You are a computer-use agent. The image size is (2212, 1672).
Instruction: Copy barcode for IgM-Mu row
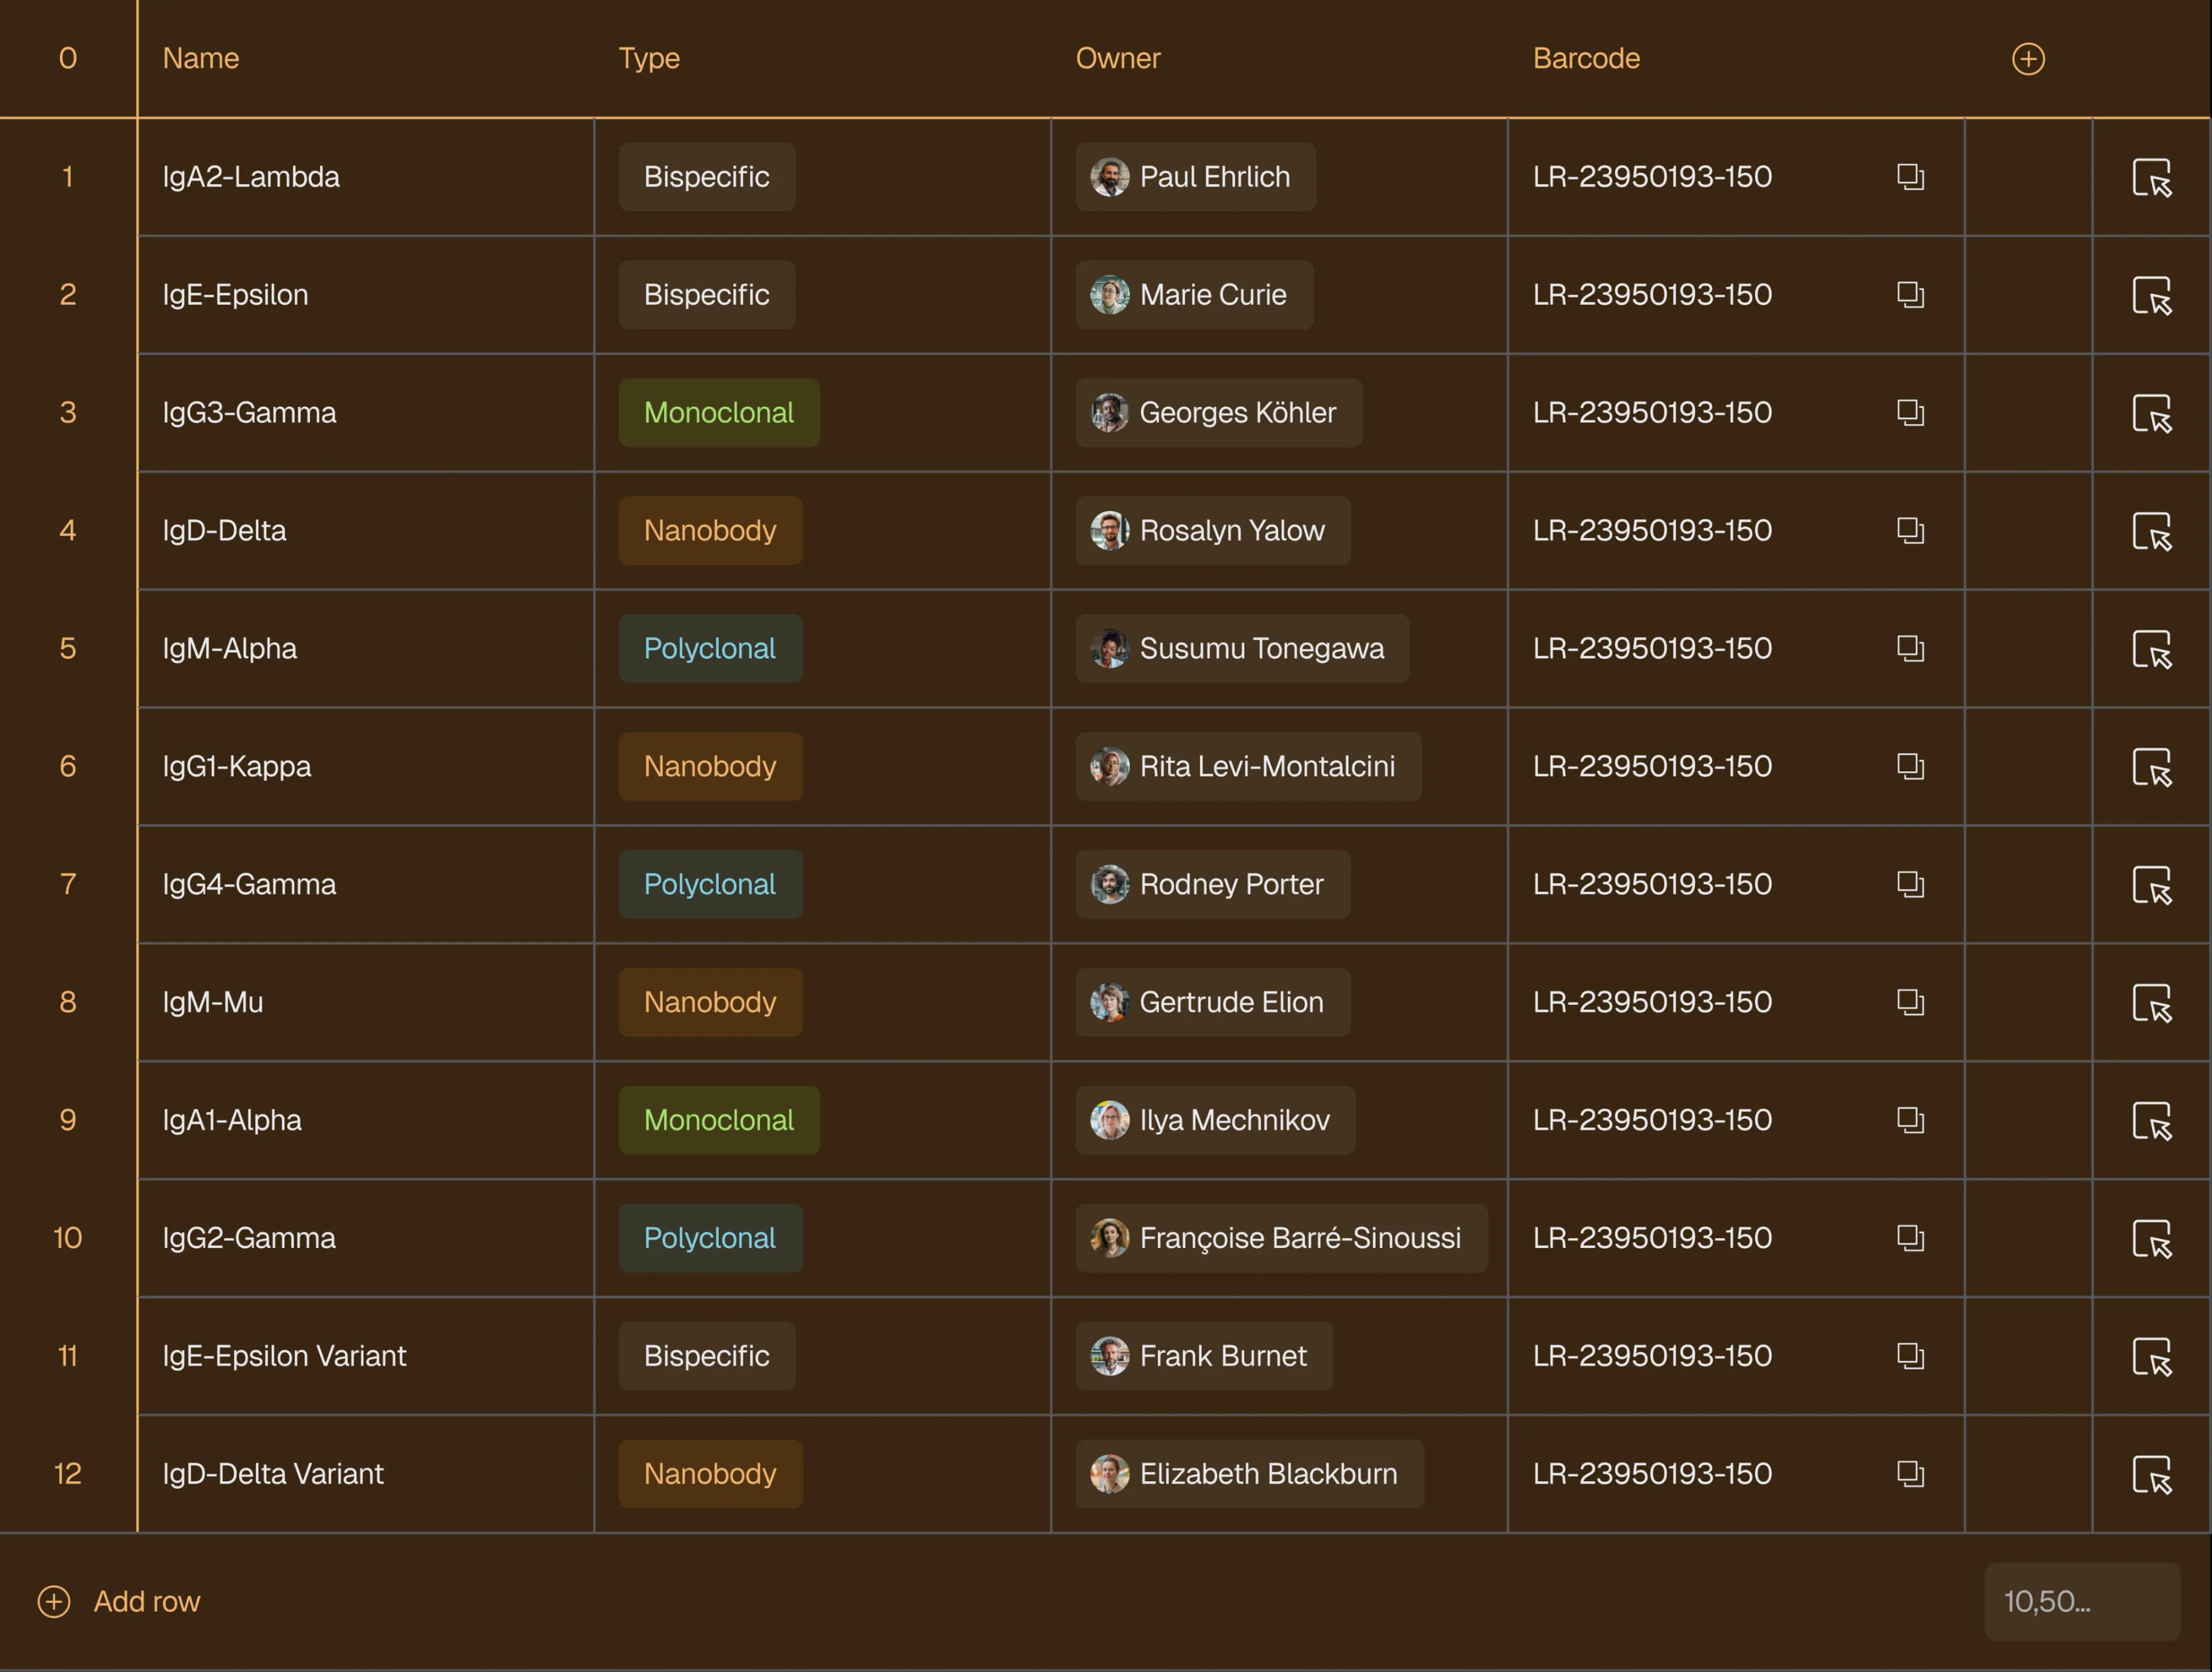pos(1910,1002)
